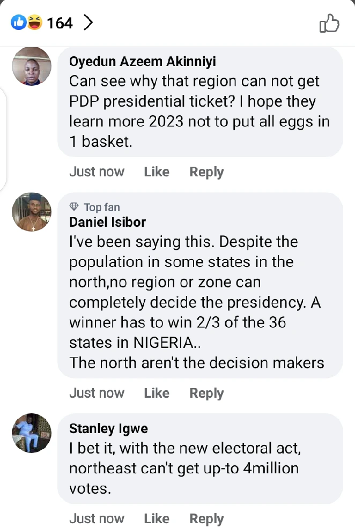
Task: Expand reactions list with the chevron arrow
Action: [88, 23]
